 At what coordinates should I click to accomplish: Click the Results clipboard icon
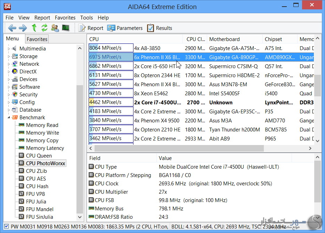(x=151, y=28)
